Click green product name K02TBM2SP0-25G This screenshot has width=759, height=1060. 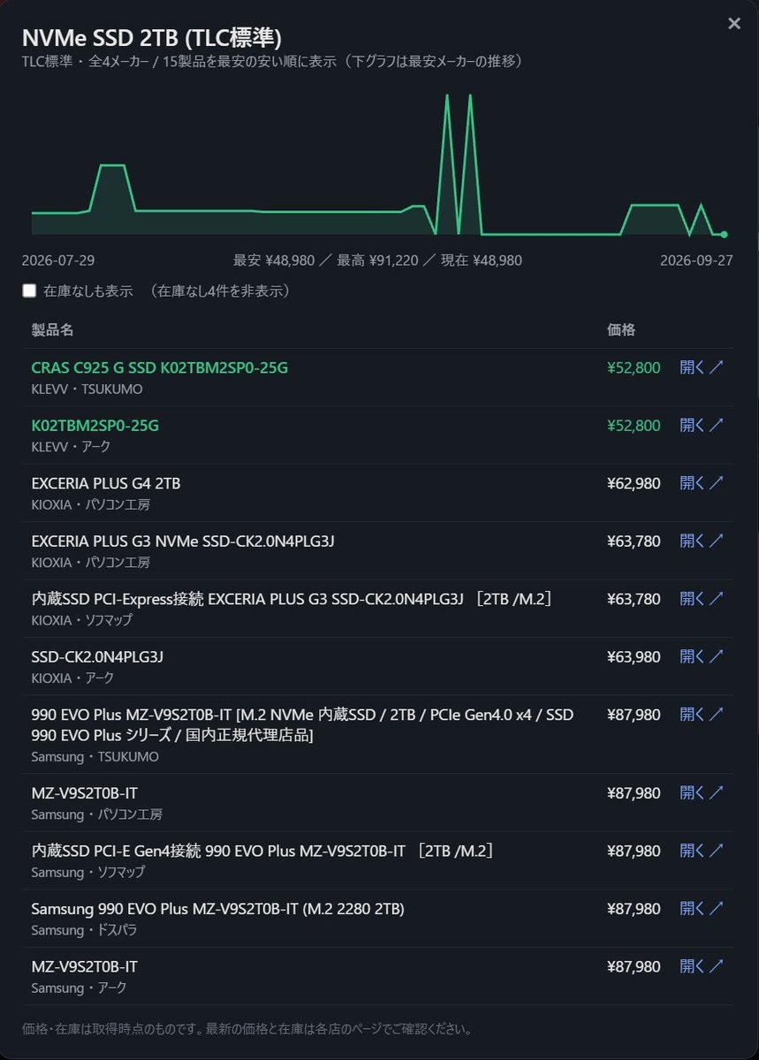(95, 426)
